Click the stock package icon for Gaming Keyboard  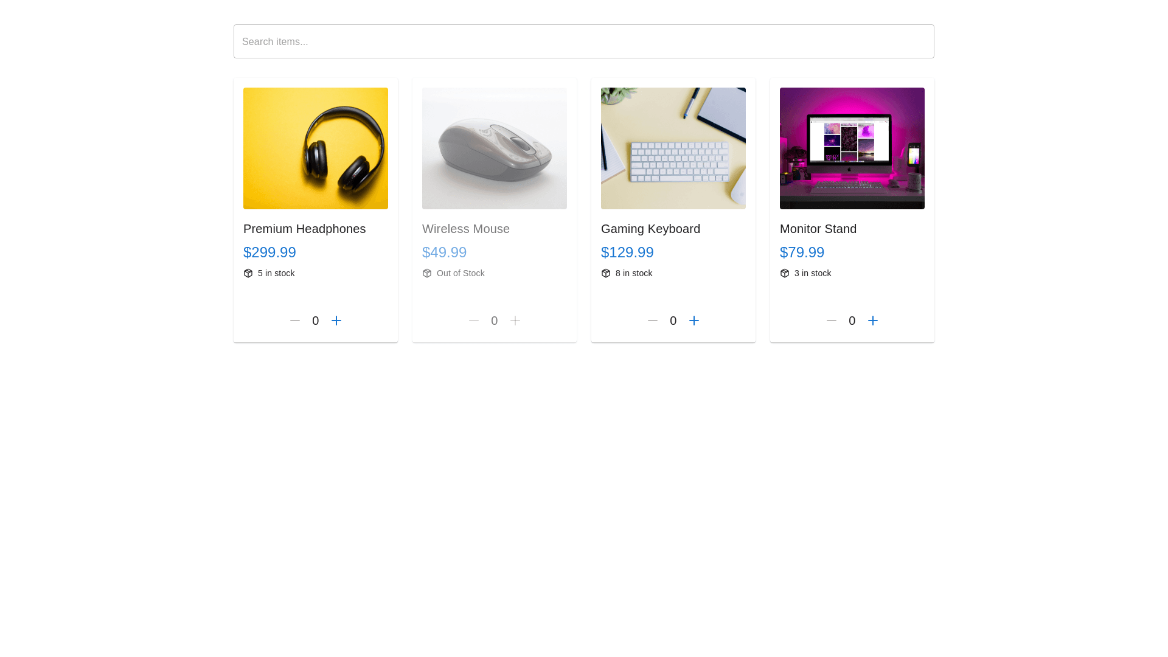[606, 273]
